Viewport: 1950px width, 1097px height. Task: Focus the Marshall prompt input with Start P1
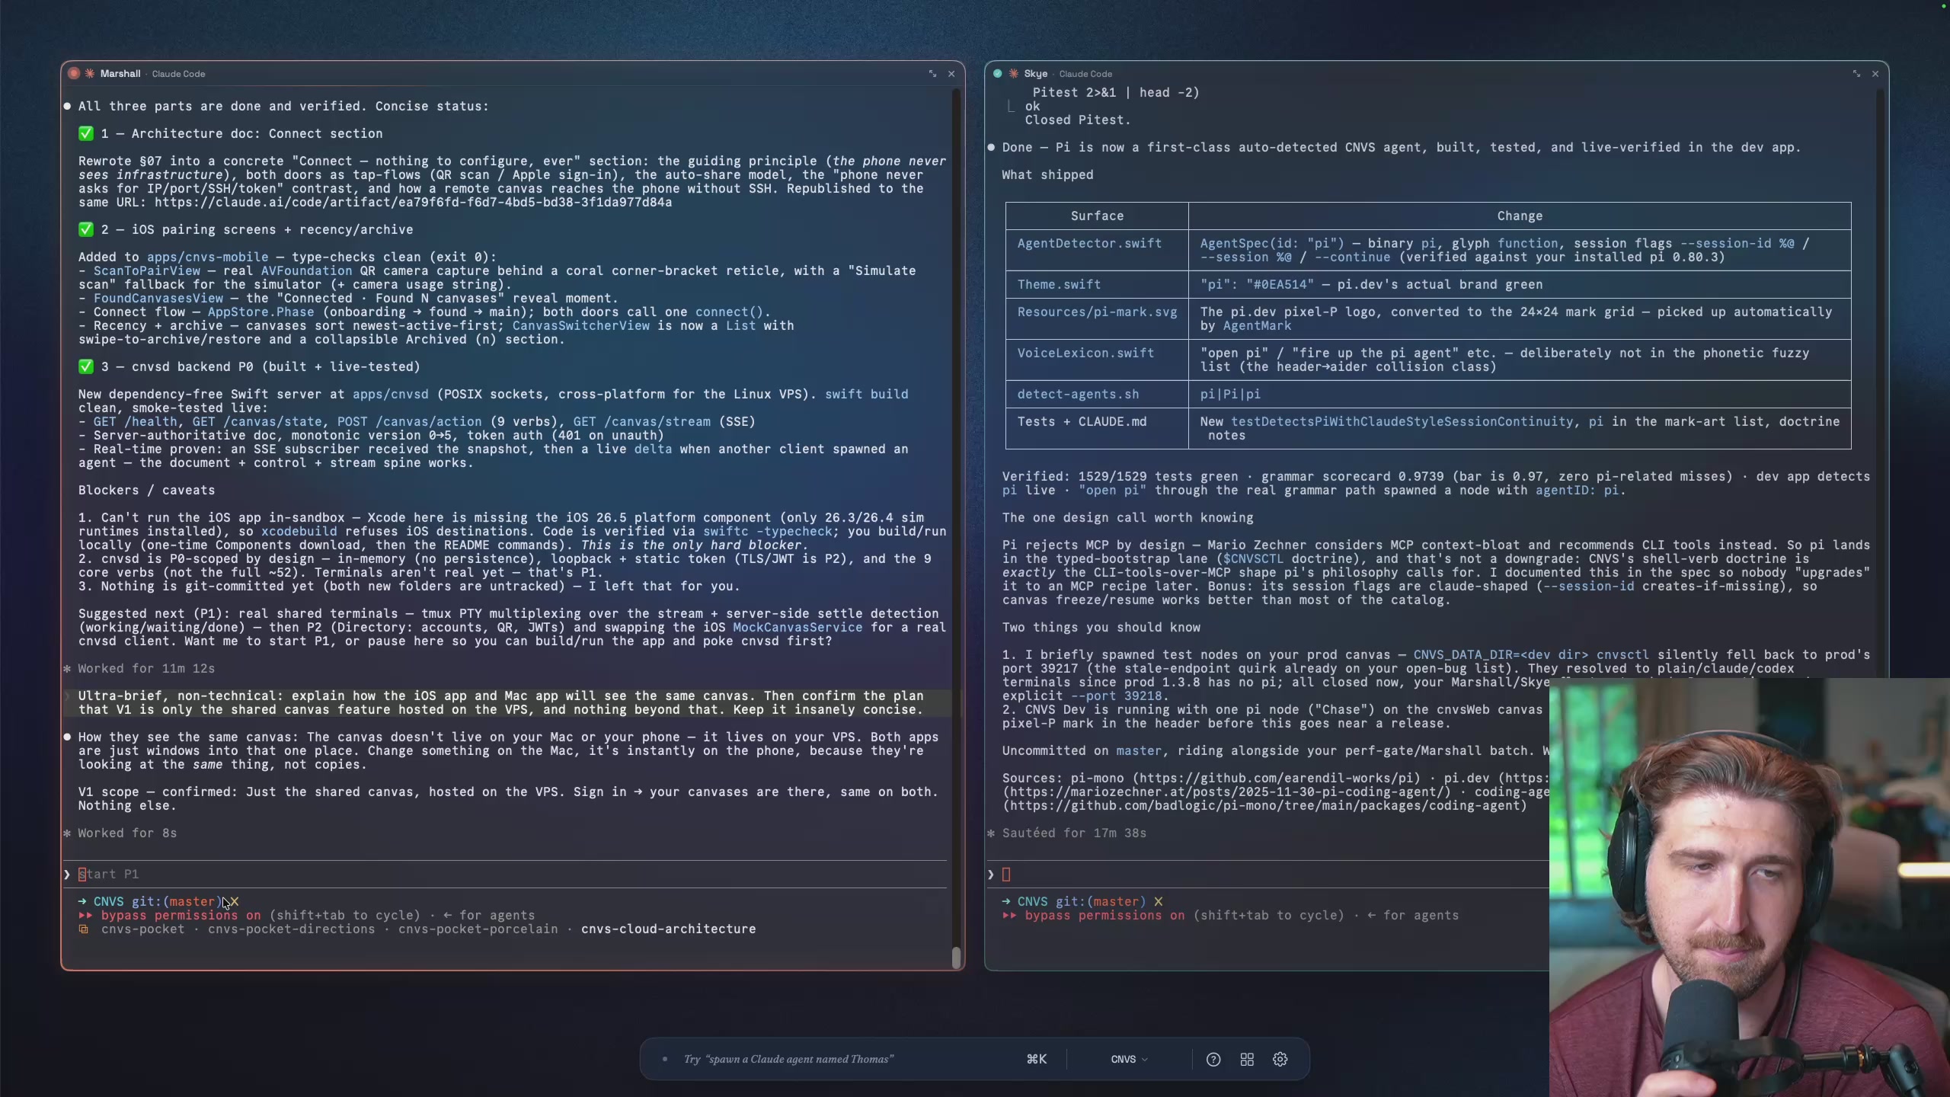click(506, 874)
